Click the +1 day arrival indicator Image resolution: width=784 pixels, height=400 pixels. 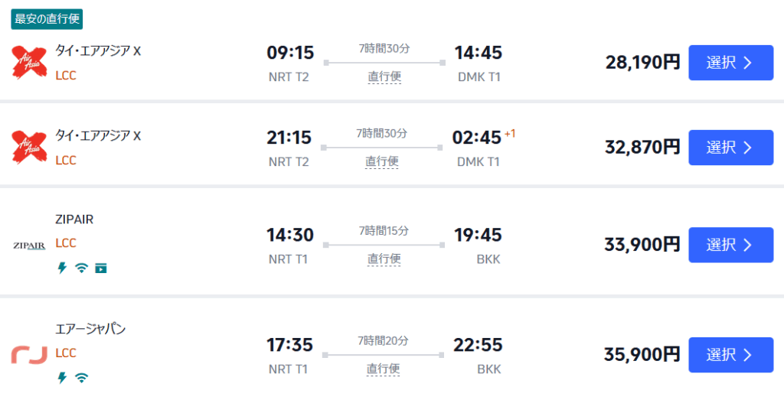510,135
